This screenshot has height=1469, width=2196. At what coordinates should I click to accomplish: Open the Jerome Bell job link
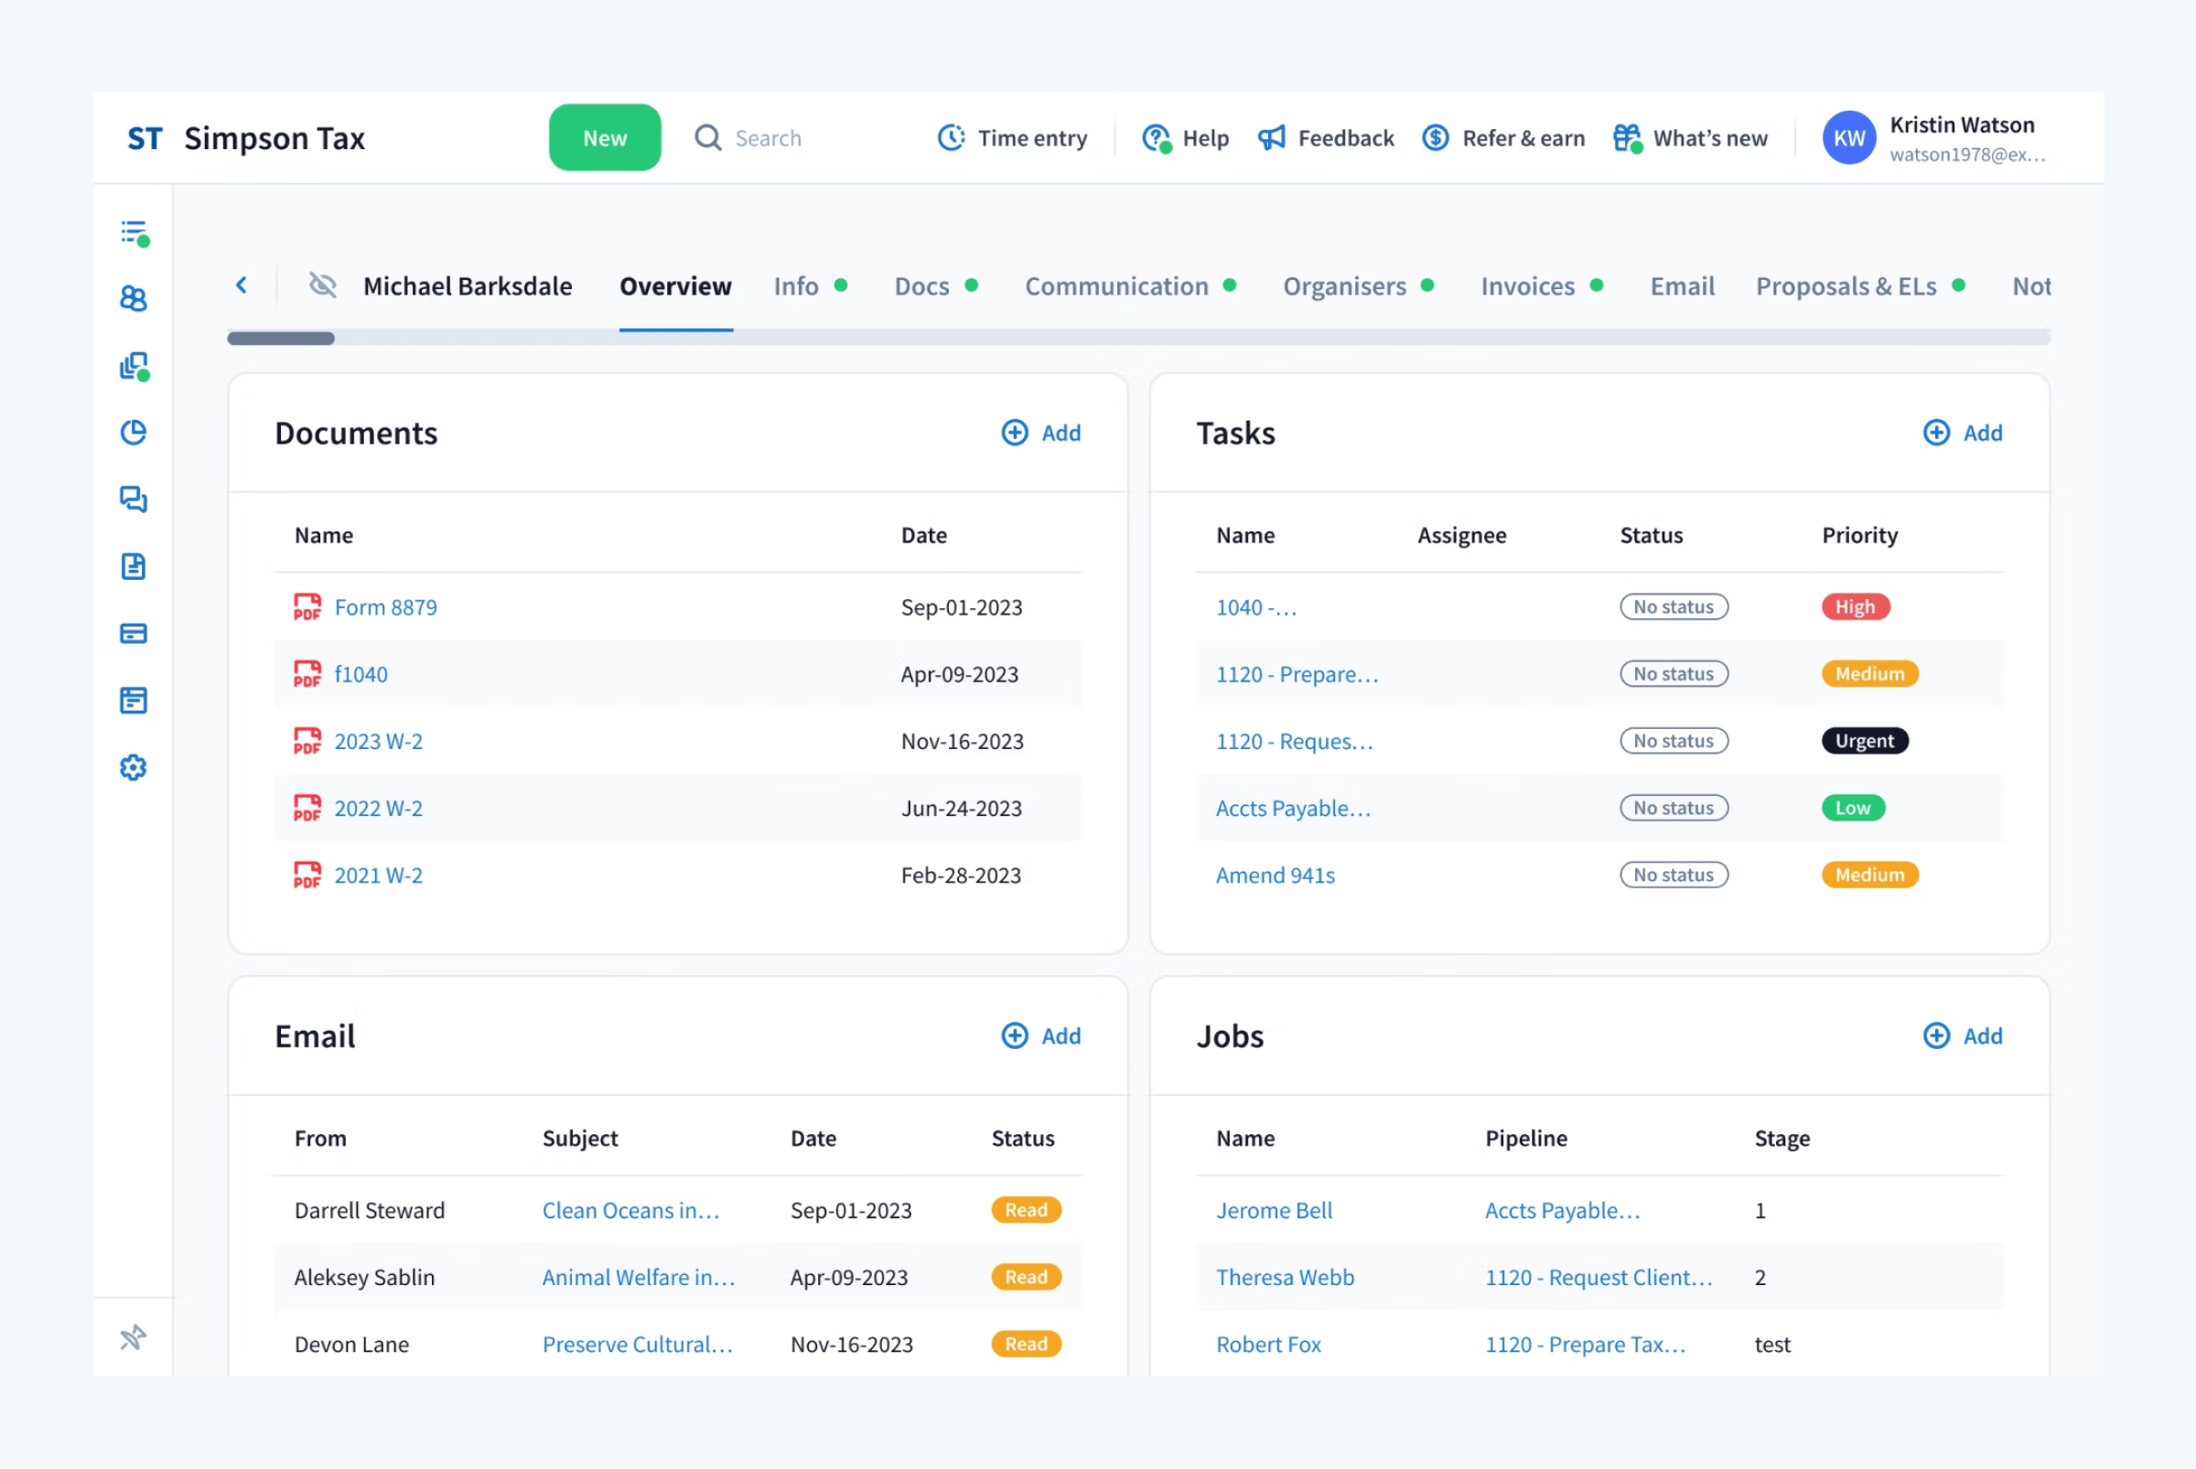tap(1274, 1210)
